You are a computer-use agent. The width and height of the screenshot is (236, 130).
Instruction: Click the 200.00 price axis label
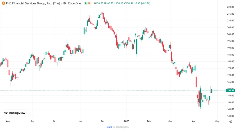pos(230,34)
